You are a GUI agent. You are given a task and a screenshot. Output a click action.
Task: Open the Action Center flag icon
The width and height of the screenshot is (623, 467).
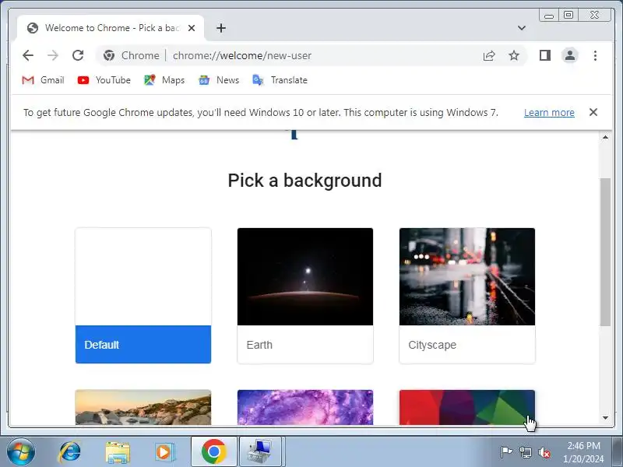pos(505,452)
